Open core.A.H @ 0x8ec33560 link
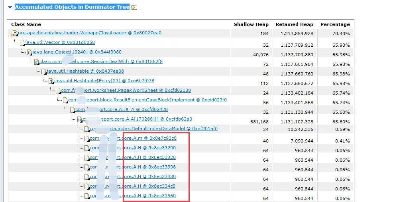395x202 pixels. pyautogui.click(x=133, y=196)
